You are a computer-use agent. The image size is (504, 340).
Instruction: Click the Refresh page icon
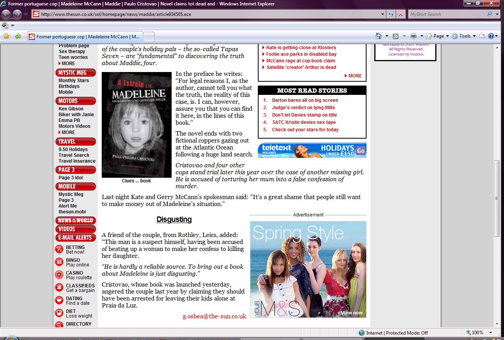pos(391,14)
